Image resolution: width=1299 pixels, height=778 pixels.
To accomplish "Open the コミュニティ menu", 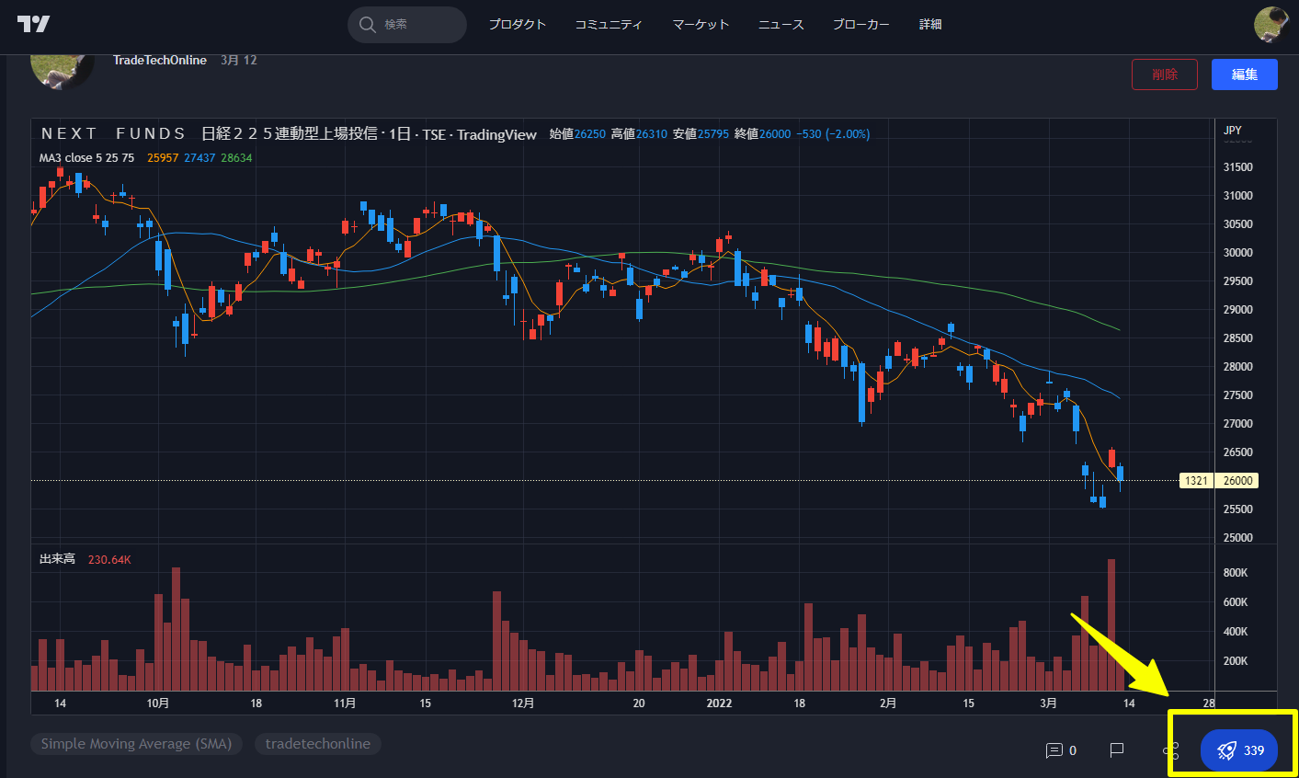I will click(609, 25).
